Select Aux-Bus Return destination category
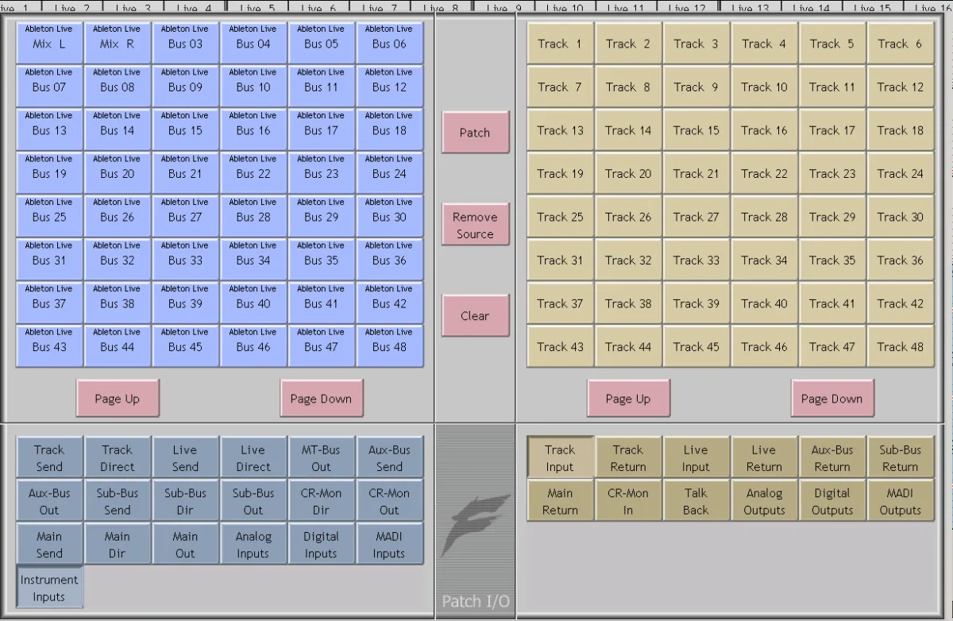Image resolution: width=953 pixels, height=621 pixels. [832, 458]
